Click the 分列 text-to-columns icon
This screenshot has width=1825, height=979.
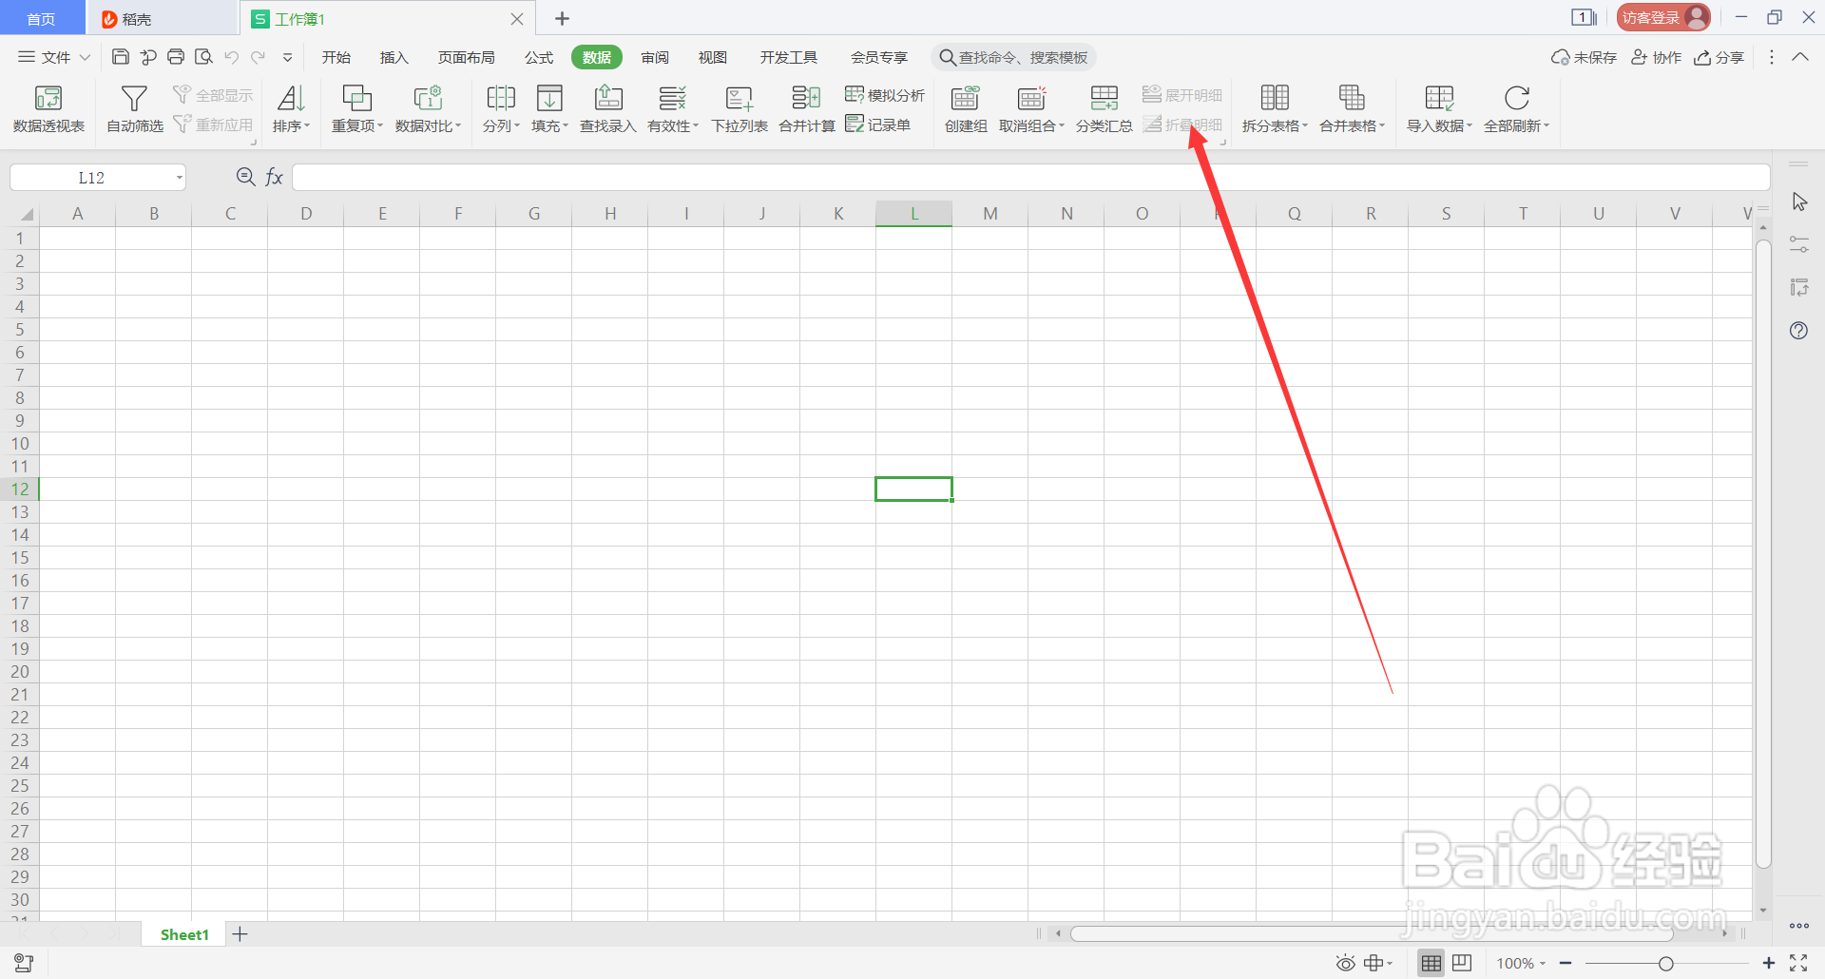tap(501, 98)
